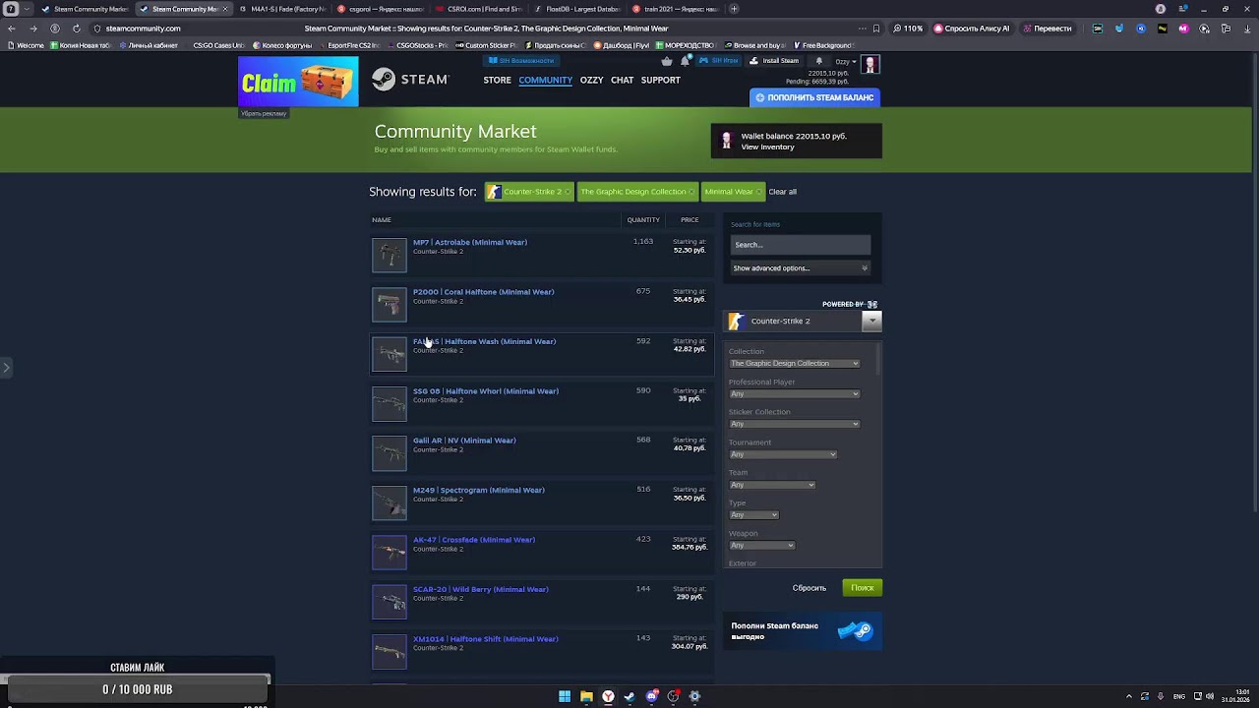
Task: Open the SUPPORT menu item
Action: tap(660, 81)
